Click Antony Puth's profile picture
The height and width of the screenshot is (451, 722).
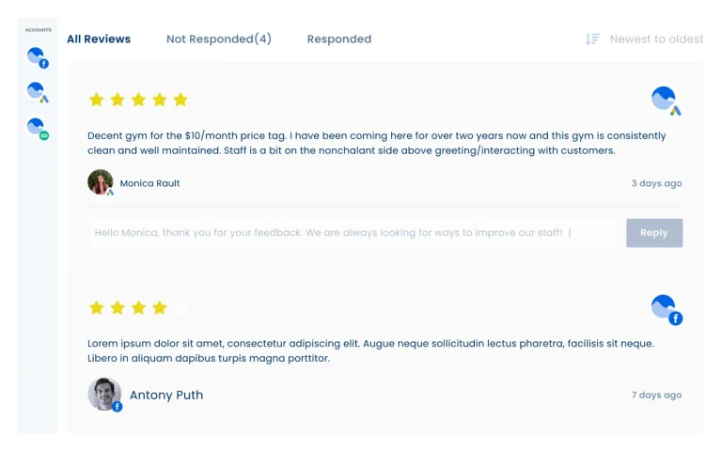coord(105,395)
